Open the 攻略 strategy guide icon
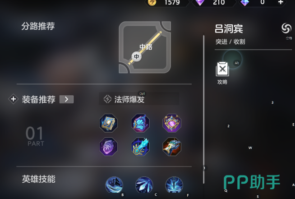The width and height of the screenshot is (295, 199). point(222,69)
